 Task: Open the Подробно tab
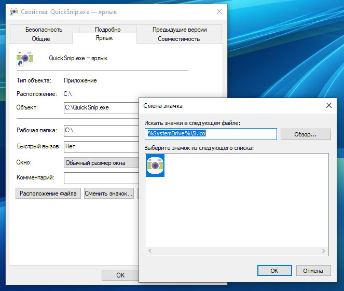pos(108,30)
